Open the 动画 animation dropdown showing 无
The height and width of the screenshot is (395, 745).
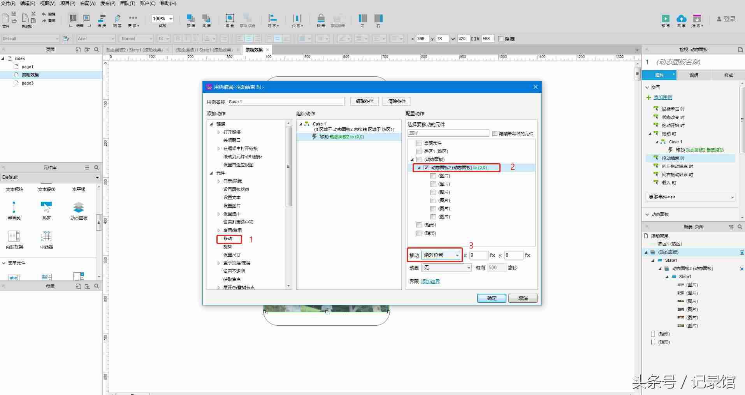pos(446,268)
